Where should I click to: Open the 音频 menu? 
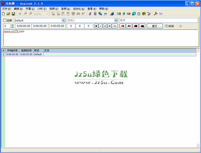[x=66, y=9]
